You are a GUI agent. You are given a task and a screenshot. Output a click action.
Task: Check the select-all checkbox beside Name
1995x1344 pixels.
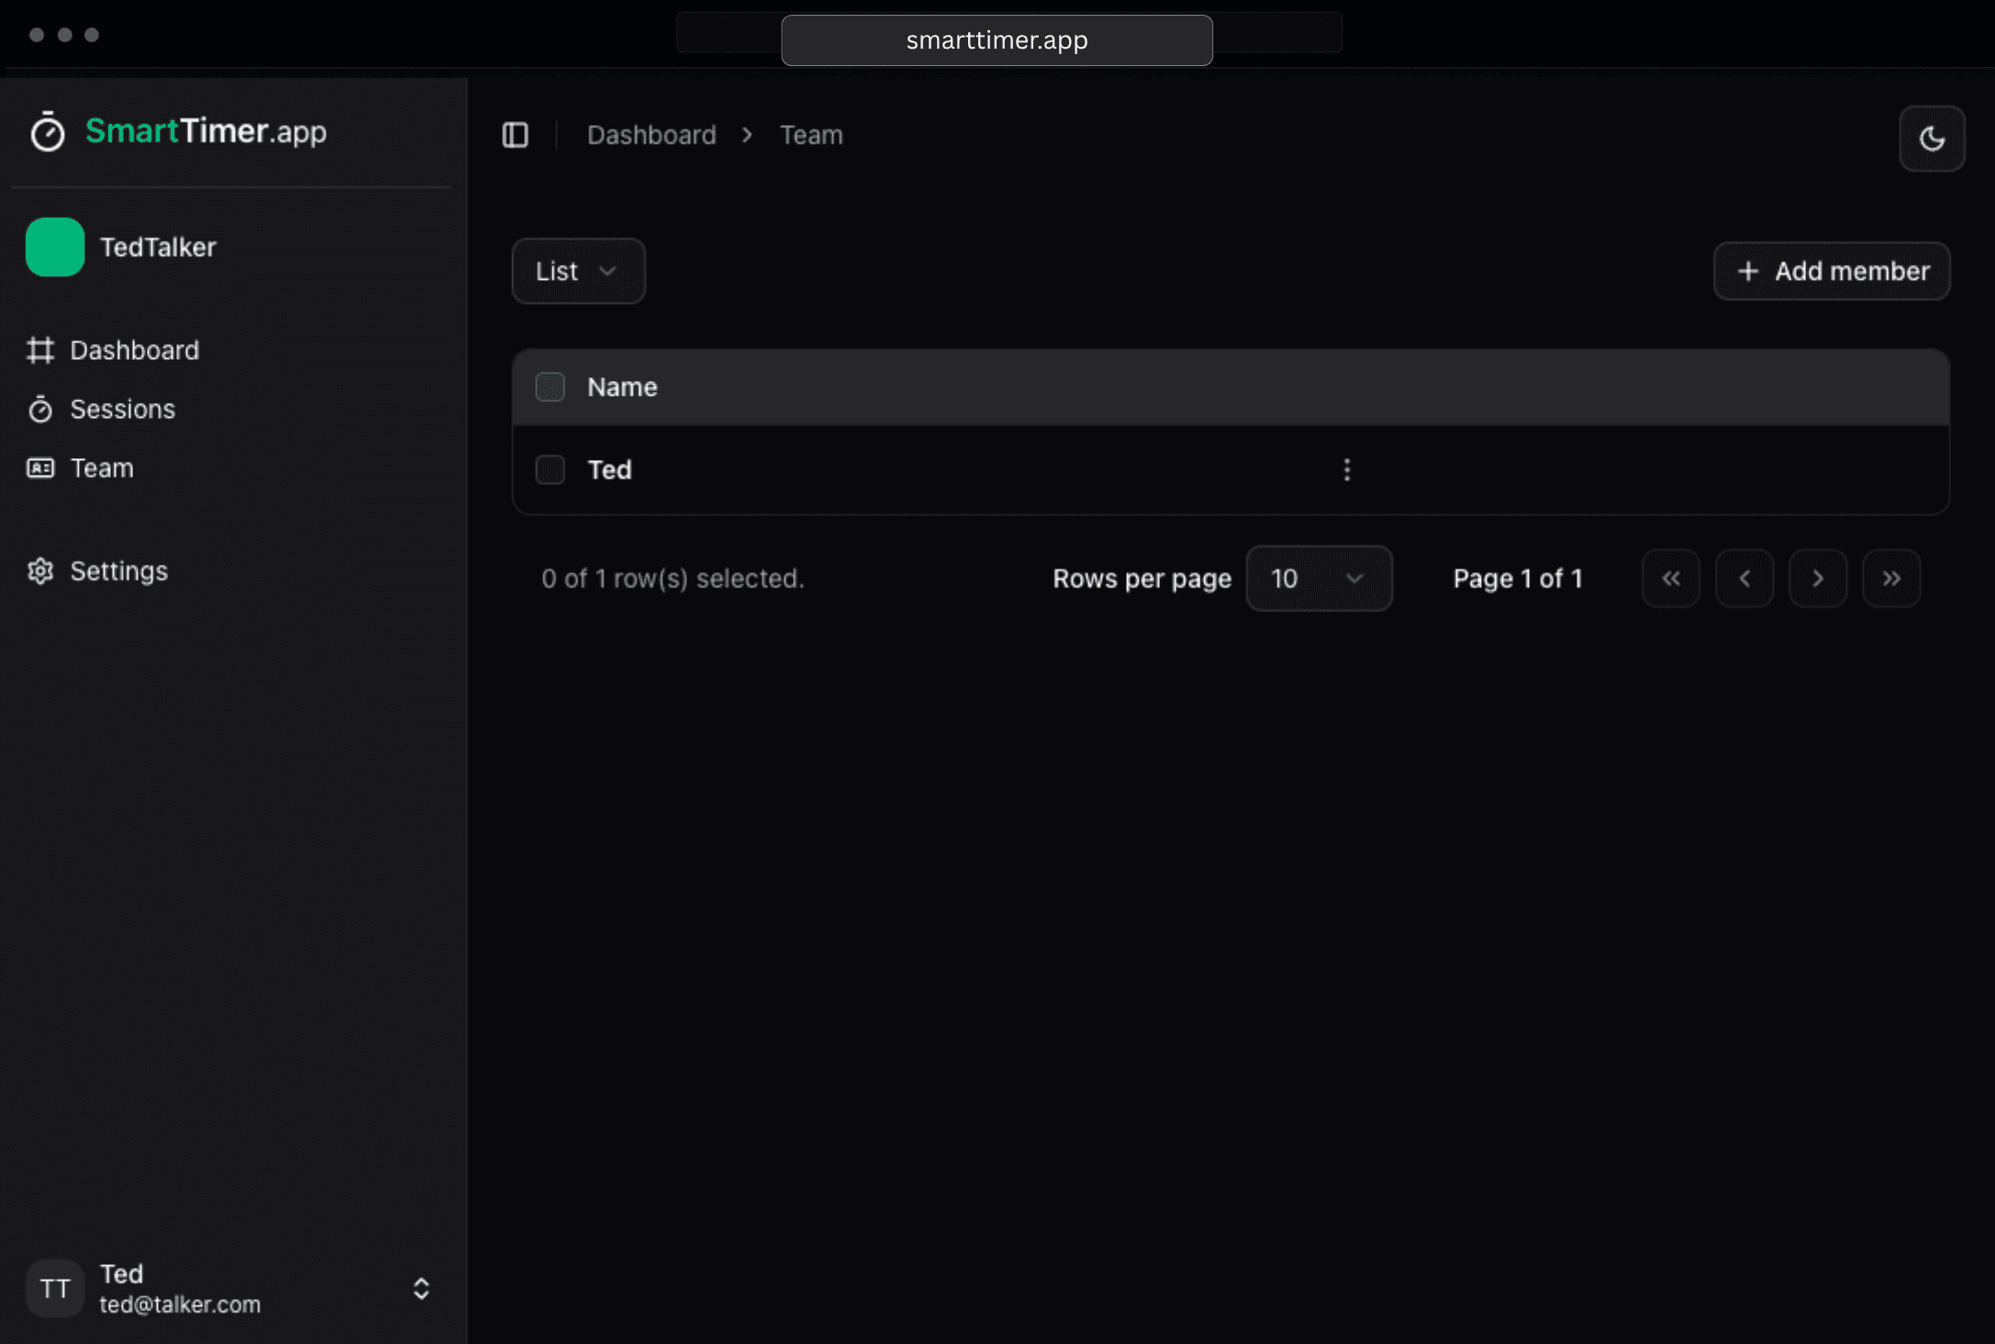(550, 386)
